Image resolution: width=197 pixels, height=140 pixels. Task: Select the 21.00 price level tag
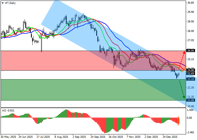coord(191,100)
